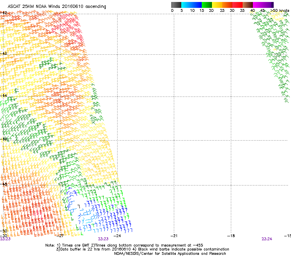Click the orange 25-30 knots legend swatch

coord(227,5)
